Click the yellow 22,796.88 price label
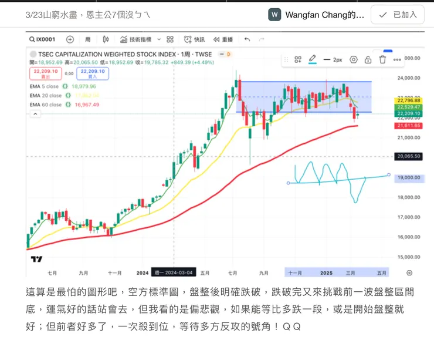434x340 pixels. pyautogui.click(x=409, y=100)
